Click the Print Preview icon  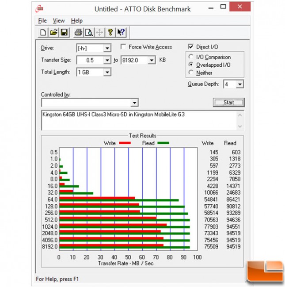point(89,32)
